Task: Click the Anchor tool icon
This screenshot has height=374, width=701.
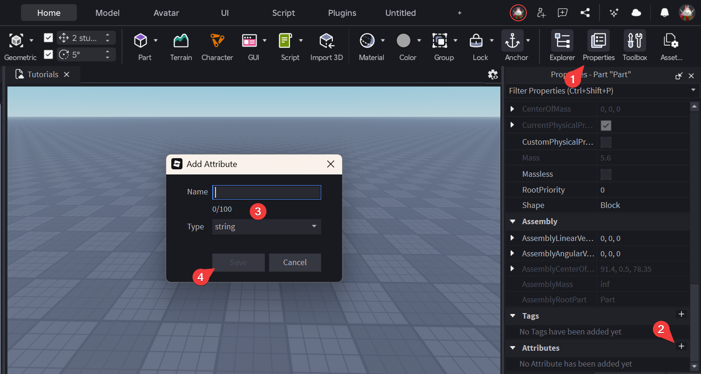Action: point(512,41)
